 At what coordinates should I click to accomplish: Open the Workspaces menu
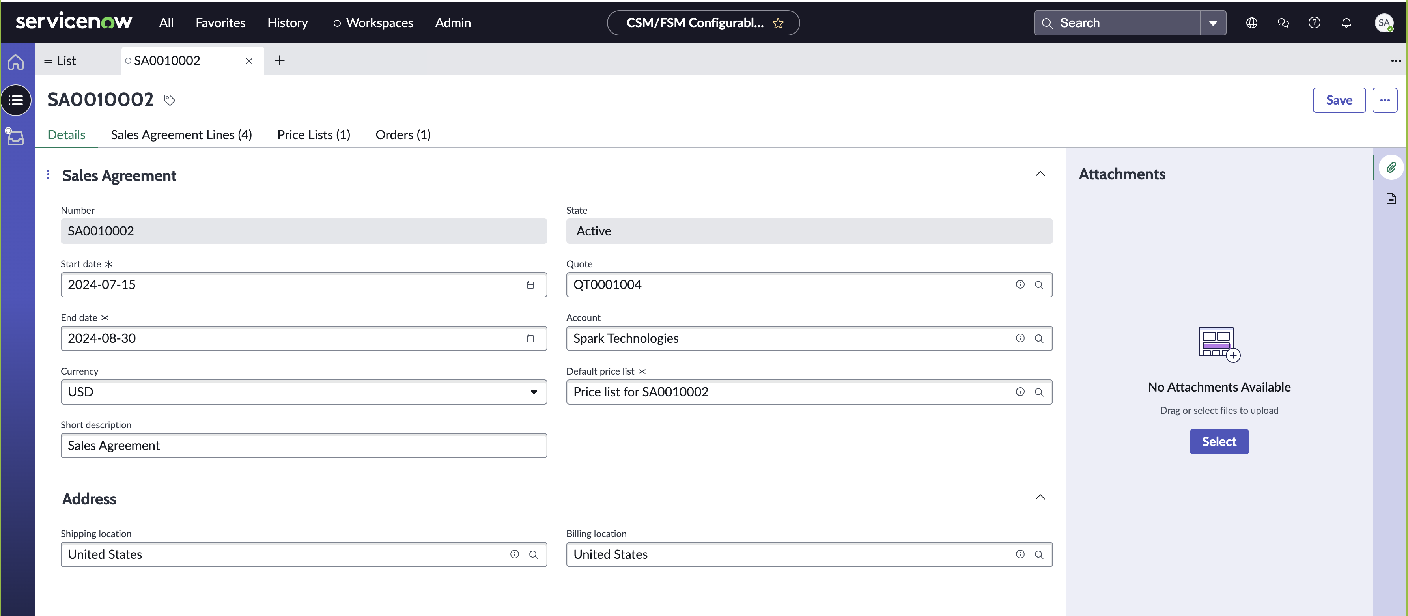click(x=373, y=23)
